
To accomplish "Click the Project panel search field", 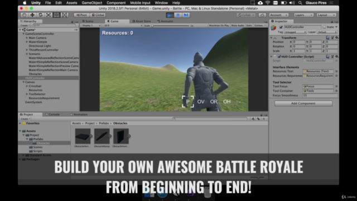I will [x=210, y=119].
